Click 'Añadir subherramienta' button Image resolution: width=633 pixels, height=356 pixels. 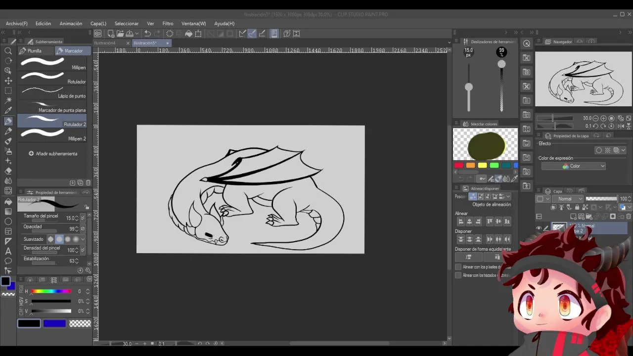(53, 154)
